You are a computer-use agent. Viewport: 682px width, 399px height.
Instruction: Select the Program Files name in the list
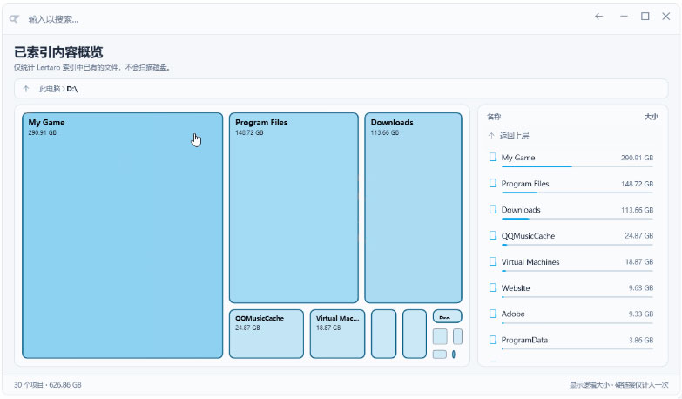coord(525,184)
